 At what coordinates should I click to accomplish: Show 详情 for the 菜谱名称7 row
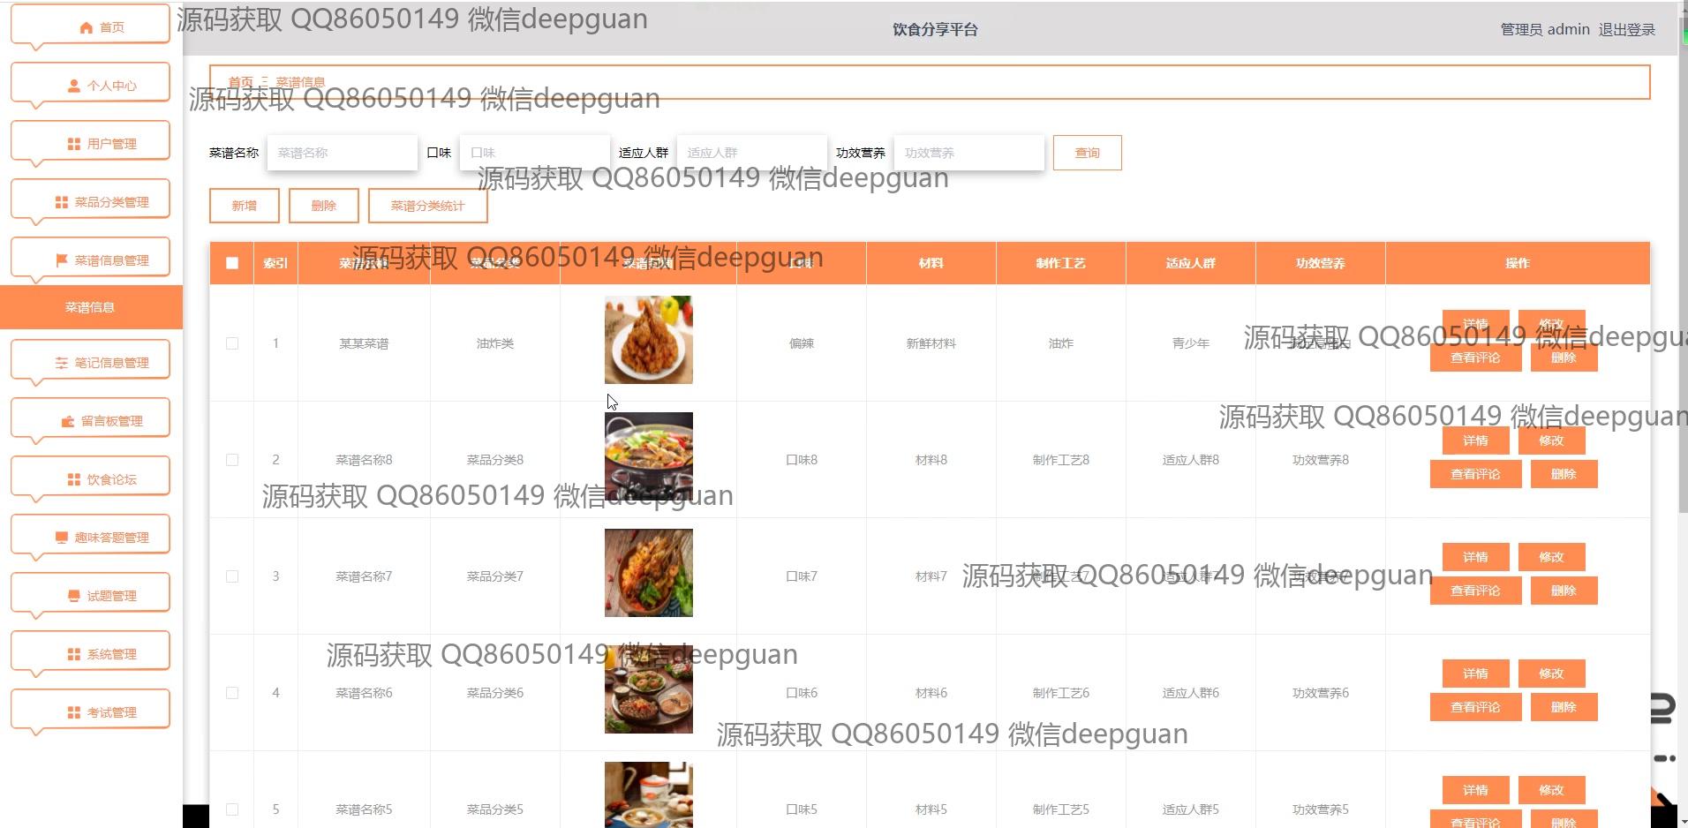click(1476, 557)
